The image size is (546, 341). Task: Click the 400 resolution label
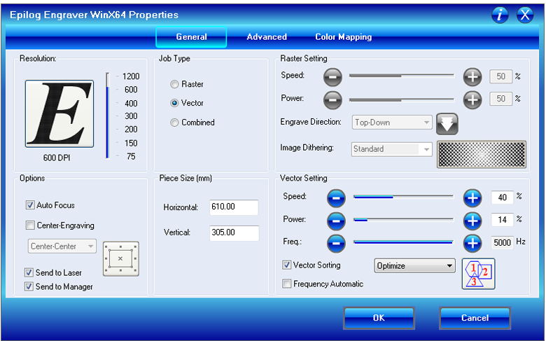pyautogui.click(x=131, y=104)
